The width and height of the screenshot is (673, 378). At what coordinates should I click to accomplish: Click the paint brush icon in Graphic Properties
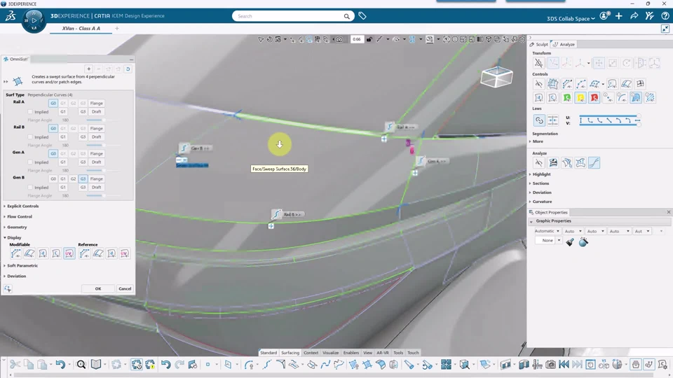point(570,242)
